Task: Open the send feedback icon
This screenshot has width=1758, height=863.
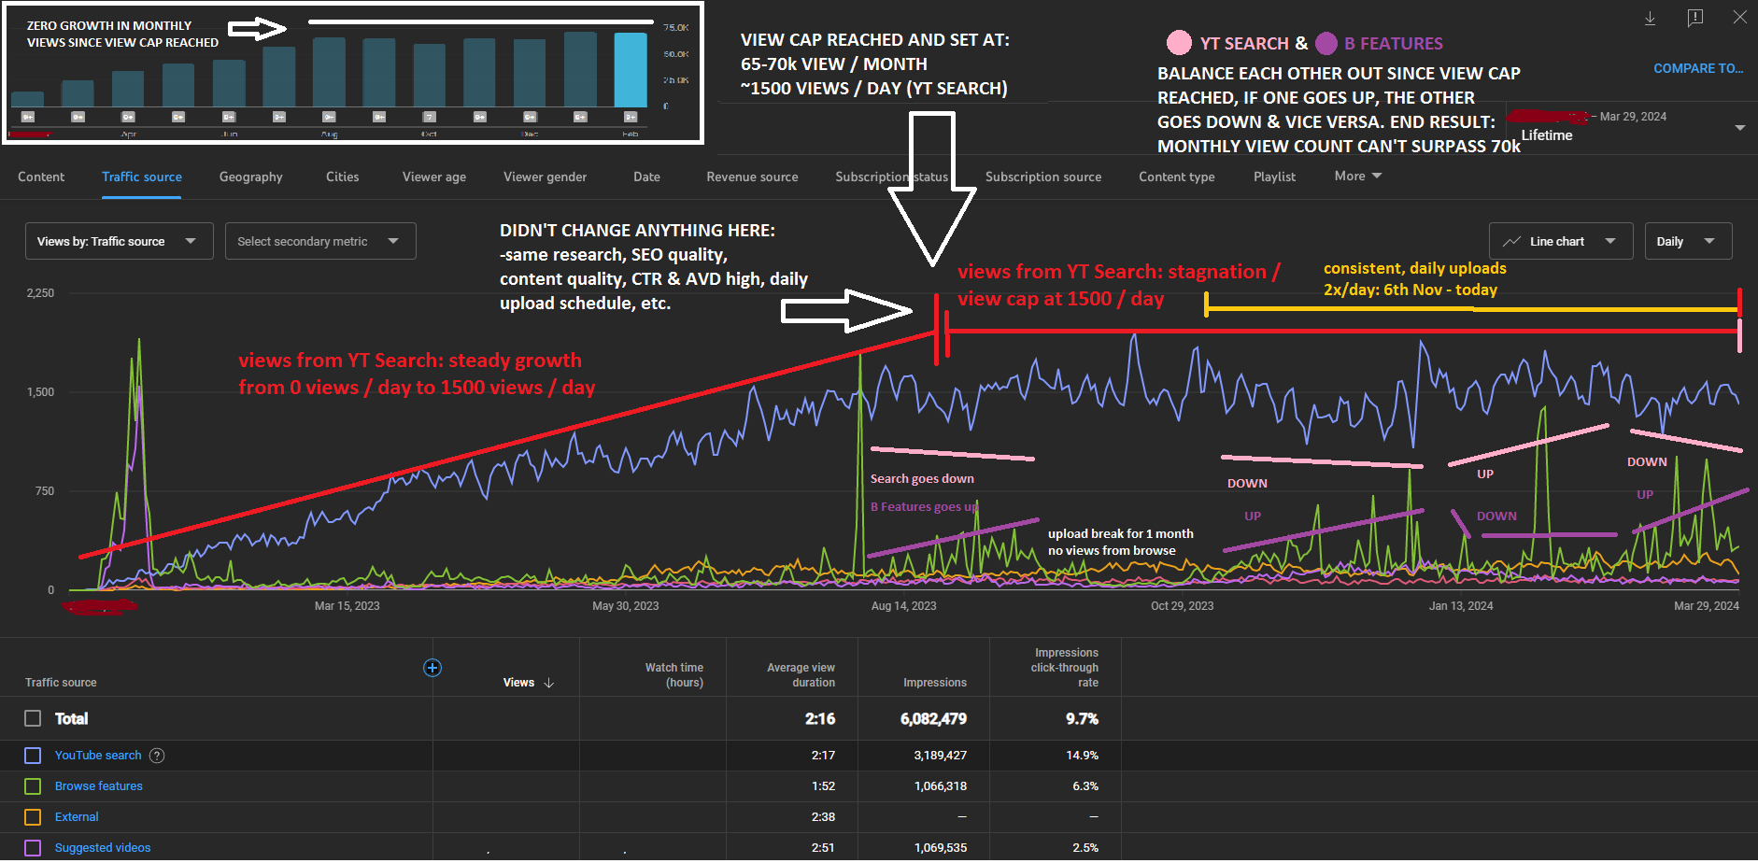Action: click(1694, 19)
